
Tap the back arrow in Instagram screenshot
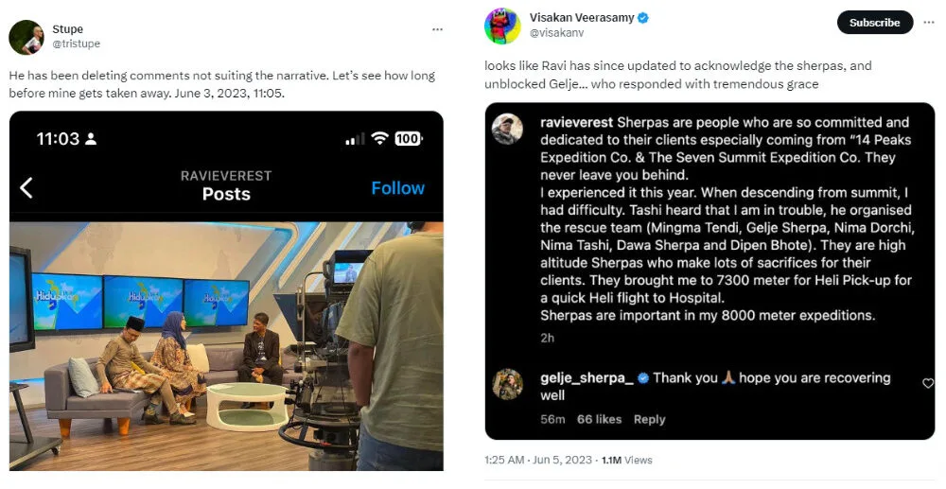(26, 187)
